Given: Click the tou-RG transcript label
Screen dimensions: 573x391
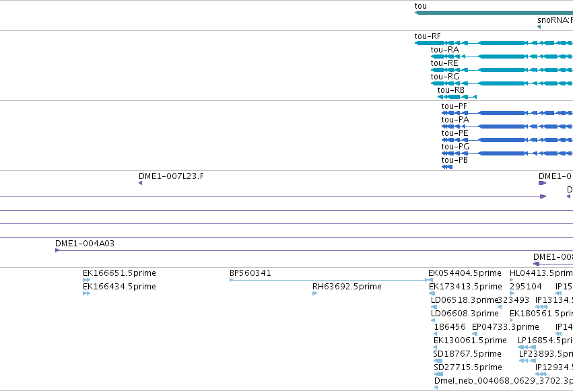Looking at the screenshot, I should tap(445, 77).
